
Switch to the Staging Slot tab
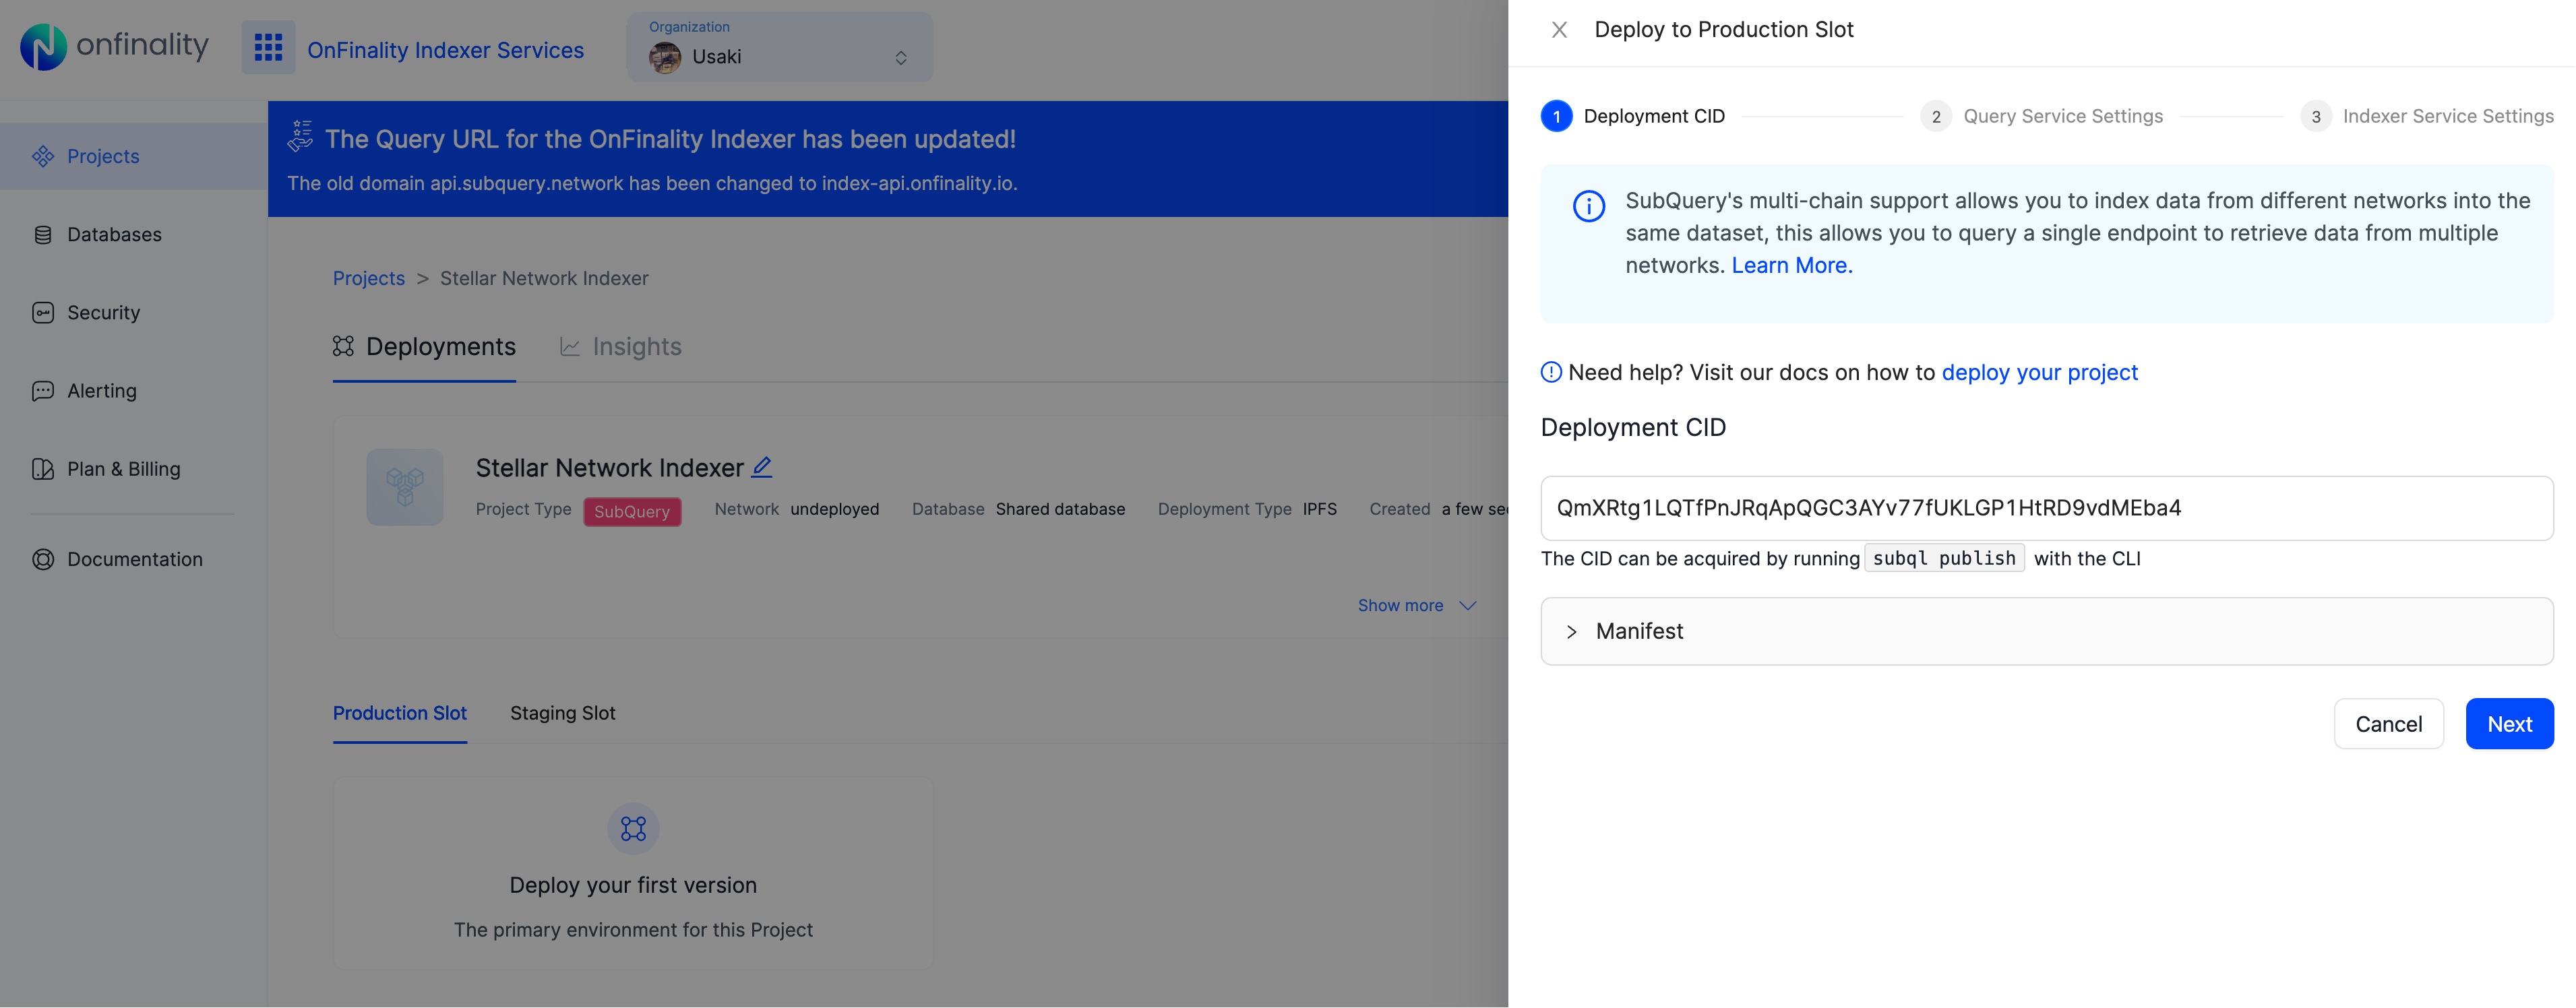coord(562,714)
